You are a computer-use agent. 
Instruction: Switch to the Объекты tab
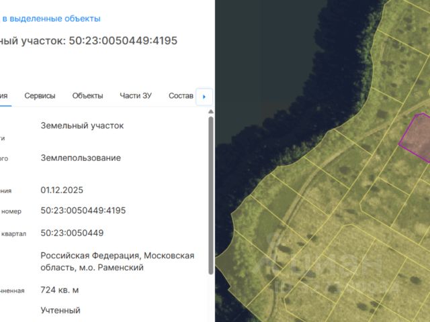click(x=87, y=96)
